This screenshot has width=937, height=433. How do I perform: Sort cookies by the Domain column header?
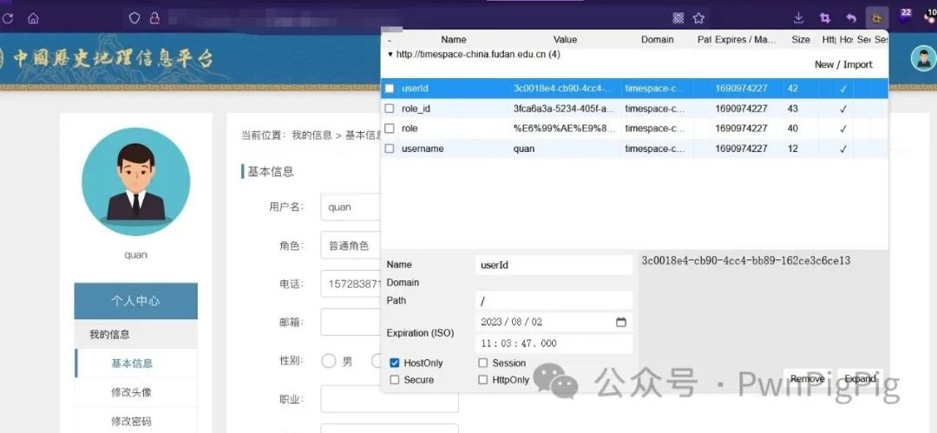pos(658,39)
